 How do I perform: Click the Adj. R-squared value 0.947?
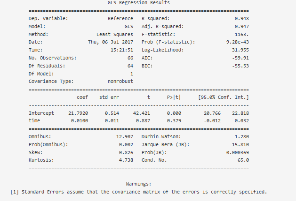coord(241,27)
